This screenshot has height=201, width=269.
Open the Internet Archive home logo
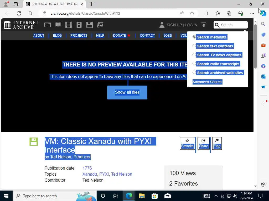[21, 25]
